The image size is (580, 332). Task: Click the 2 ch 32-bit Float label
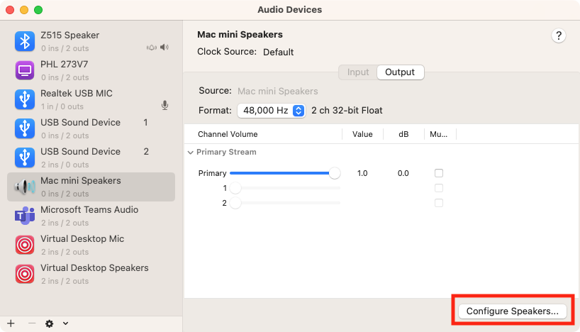click(347, 111)
